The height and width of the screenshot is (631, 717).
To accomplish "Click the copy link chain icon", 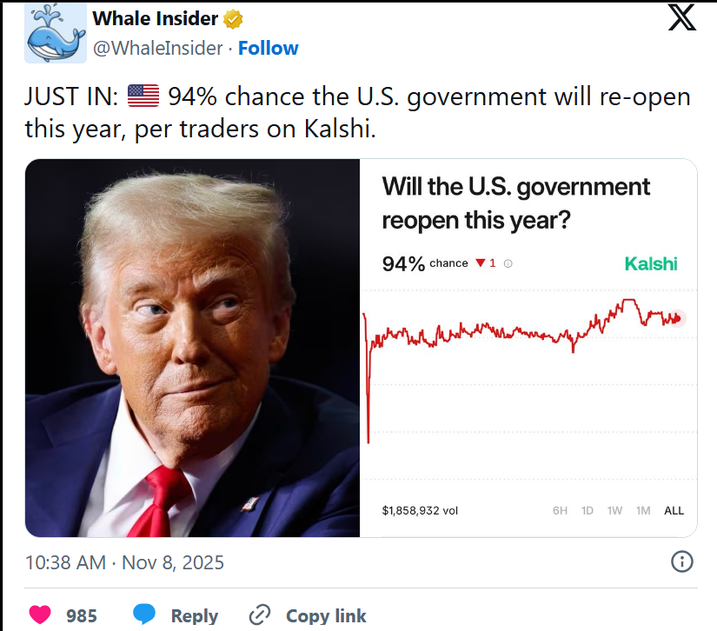I will pyautogui.click(x=259, y=615).
